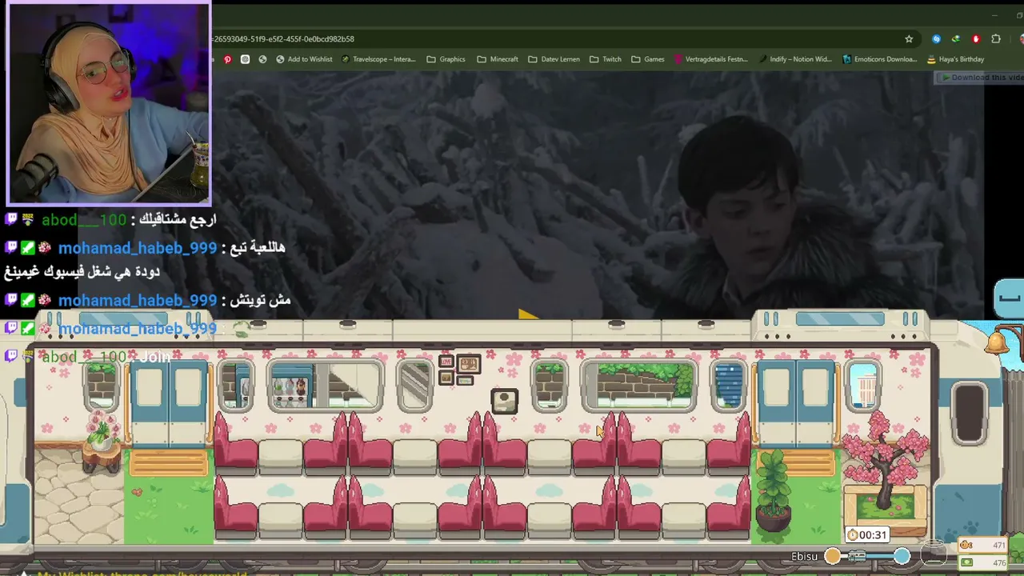
Task: Click the orange cat paw cursor
Action: click(602, 431)
